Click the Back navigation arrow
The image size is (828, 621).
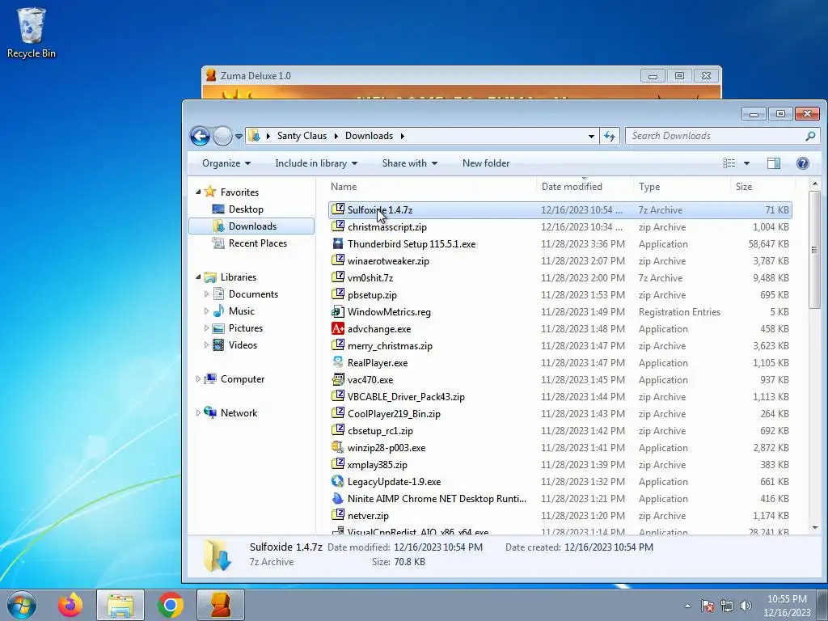pyautogui.click(x=201, y=136)
